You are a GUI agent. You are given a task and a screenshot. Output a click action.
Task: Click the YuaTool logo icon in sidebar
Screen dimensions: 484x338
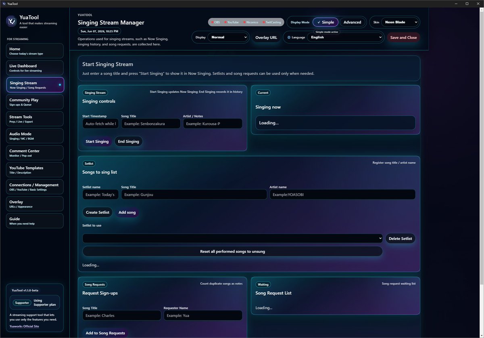[12, 21]
